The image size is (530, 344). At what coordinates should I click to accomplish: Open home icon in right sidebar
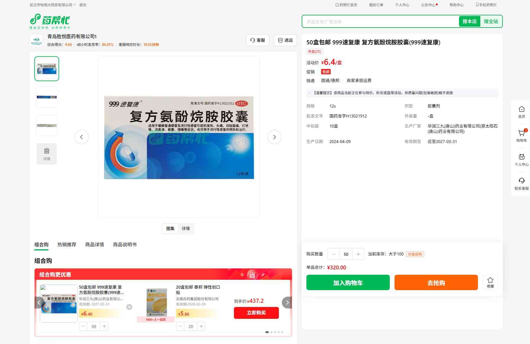tap(521, 110)
